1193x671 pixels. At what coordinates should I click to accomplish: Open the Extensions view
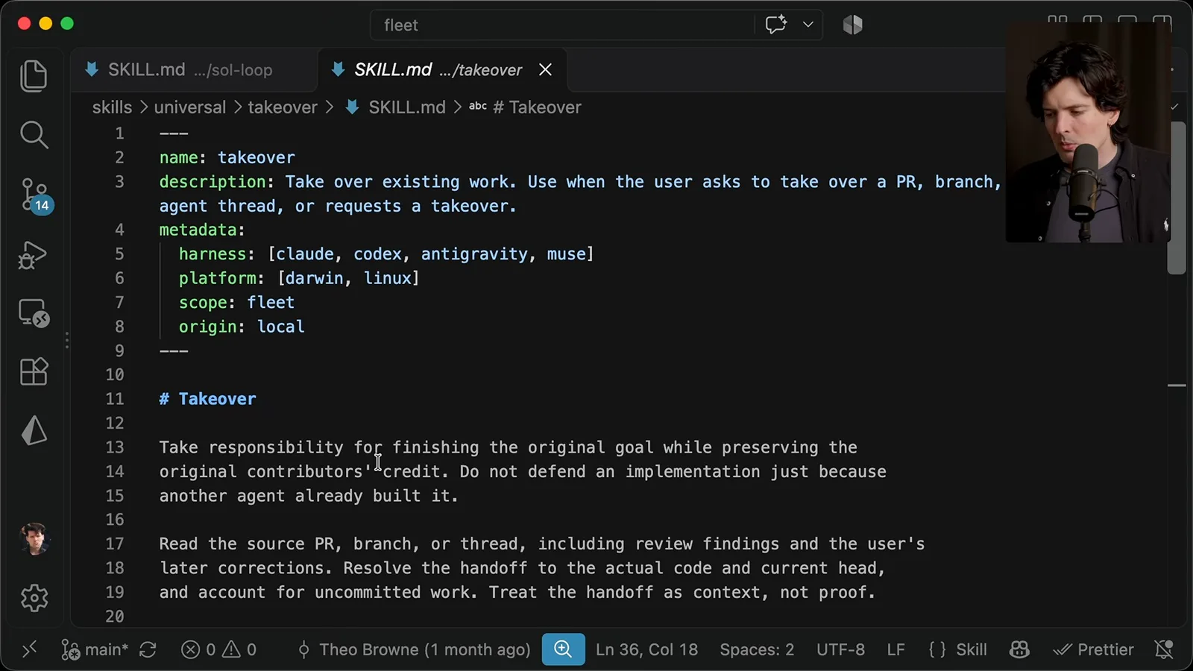(x=34, y=371)
